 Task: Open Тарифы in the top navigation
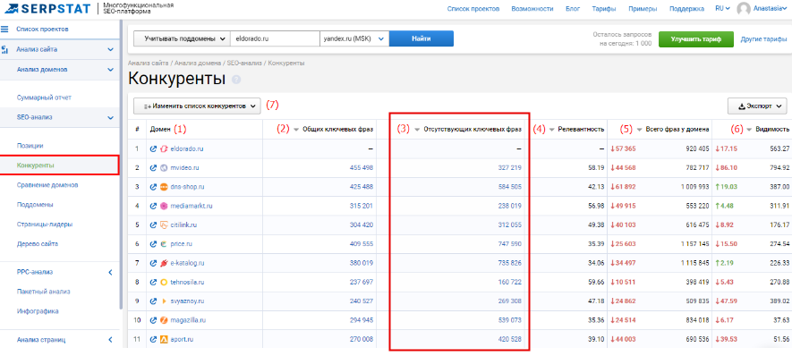click(603, 9)
